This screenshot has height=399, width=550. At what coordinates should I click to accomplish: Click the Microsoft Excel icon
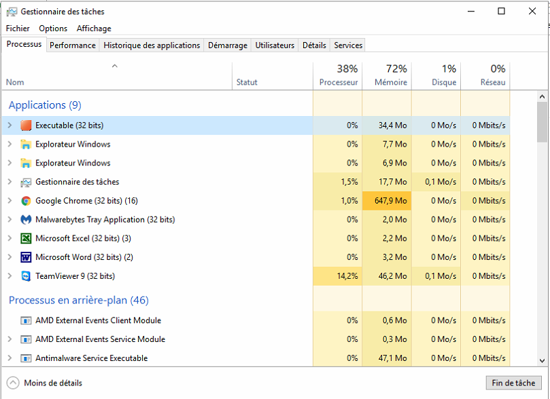click(26, 238)
